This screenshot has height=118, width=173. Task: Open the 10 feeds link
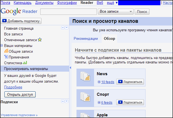tap(108, 82)
